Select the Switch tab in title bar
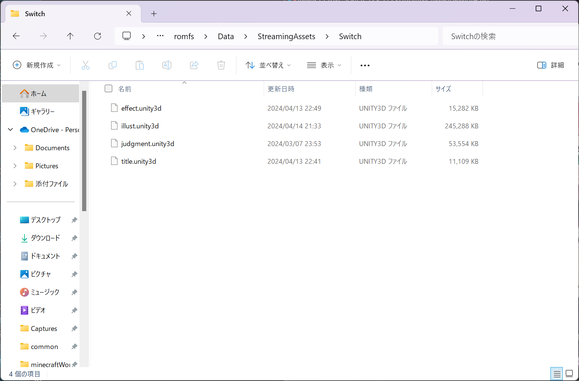Image resolution: width=579 pixels, height=381 pixels. coord(68,14)
